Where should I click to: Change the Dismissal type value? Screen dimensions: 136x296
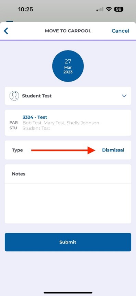113,150
